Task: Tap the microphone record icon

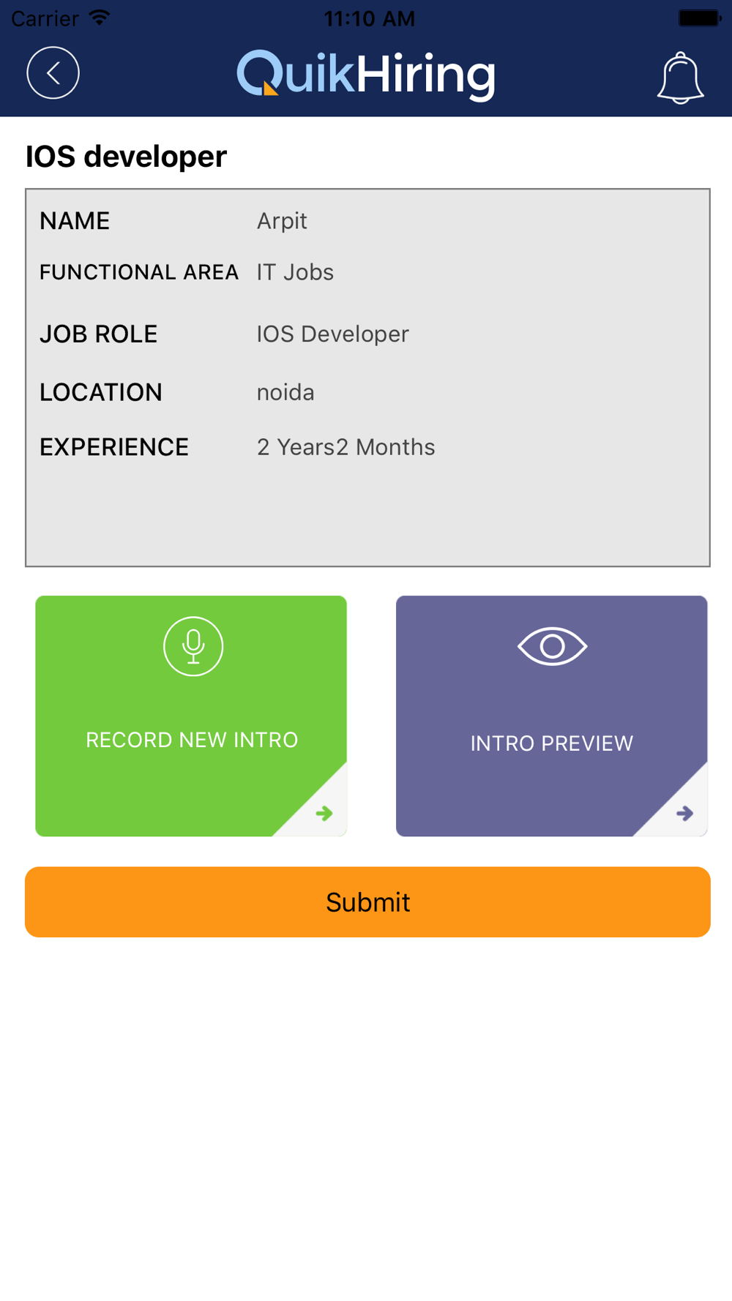Action: (x=193, y=646)
